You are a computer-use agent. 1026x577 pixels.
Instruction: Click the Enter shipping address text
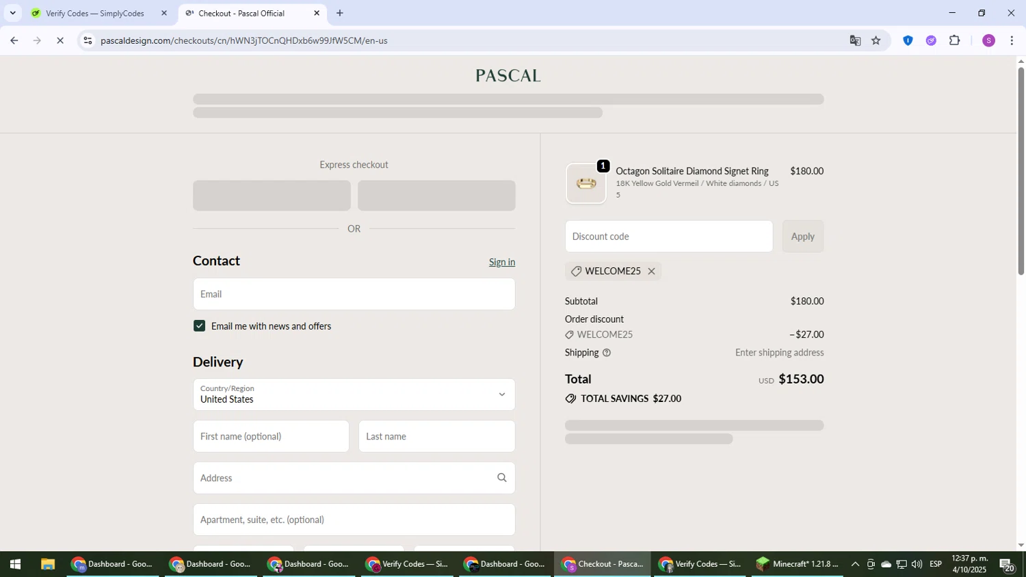[779, 353]
